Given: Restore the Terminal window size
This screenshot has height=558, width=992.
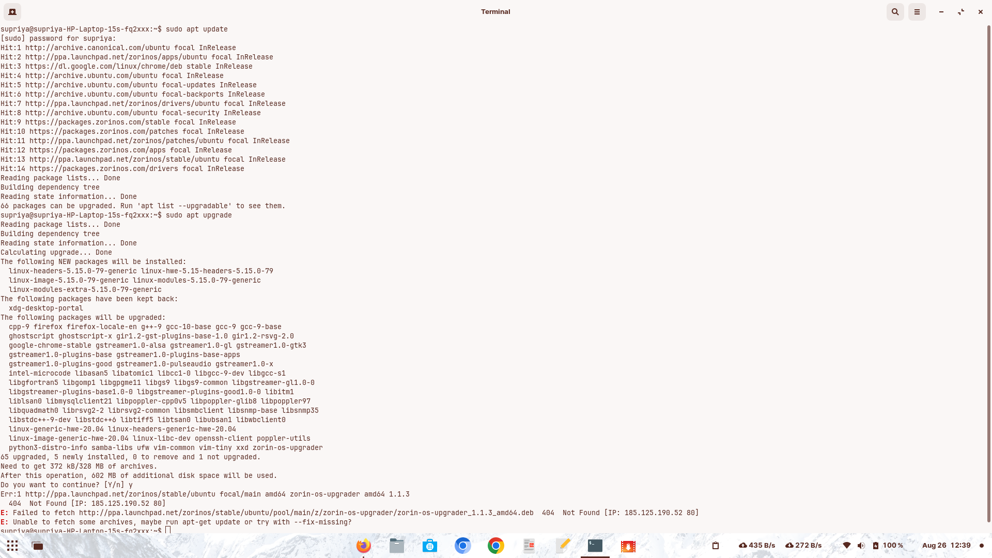Looking at the screenshot, I should (x=961, y=11).
